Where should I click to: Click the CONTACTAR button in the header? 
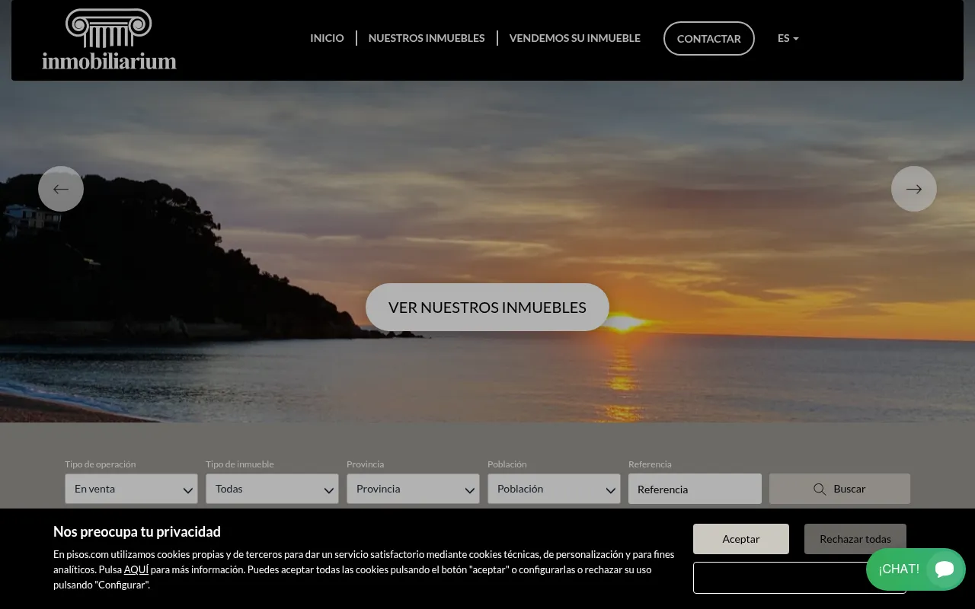[709, 38]
